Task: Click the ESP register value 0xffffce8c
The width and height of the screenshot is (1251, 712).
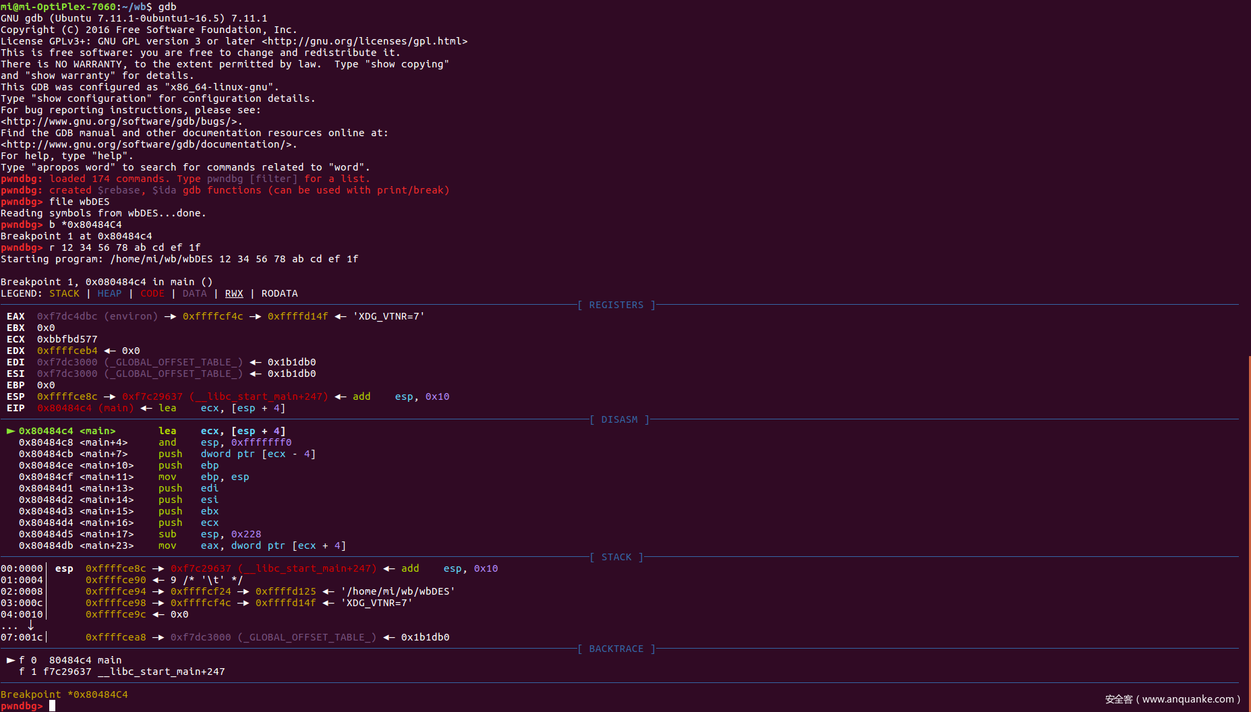Action: pos(67,396)
